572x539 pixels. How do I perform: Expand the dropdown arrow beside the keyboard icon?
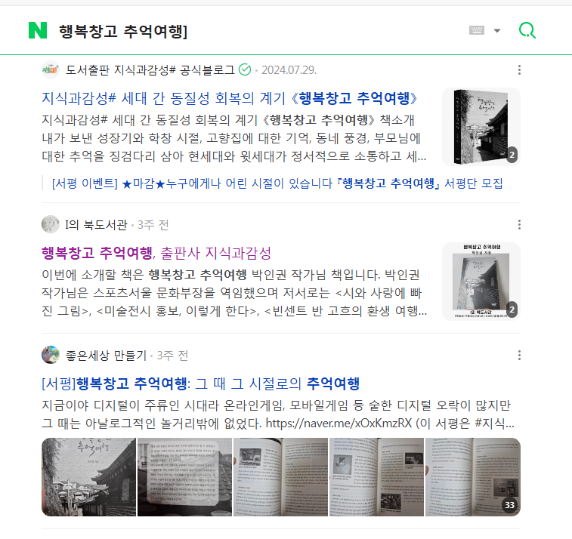point(497,31)
